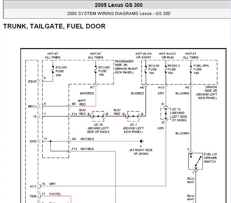Click the BSUB terminal label
Screen dimensions: 231x203
pyautogui.click(x=32, y=82)
